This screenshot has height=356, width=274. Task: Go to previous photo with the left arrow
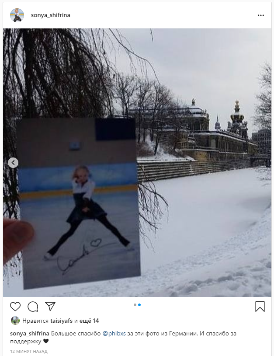(x=13, y=163)
